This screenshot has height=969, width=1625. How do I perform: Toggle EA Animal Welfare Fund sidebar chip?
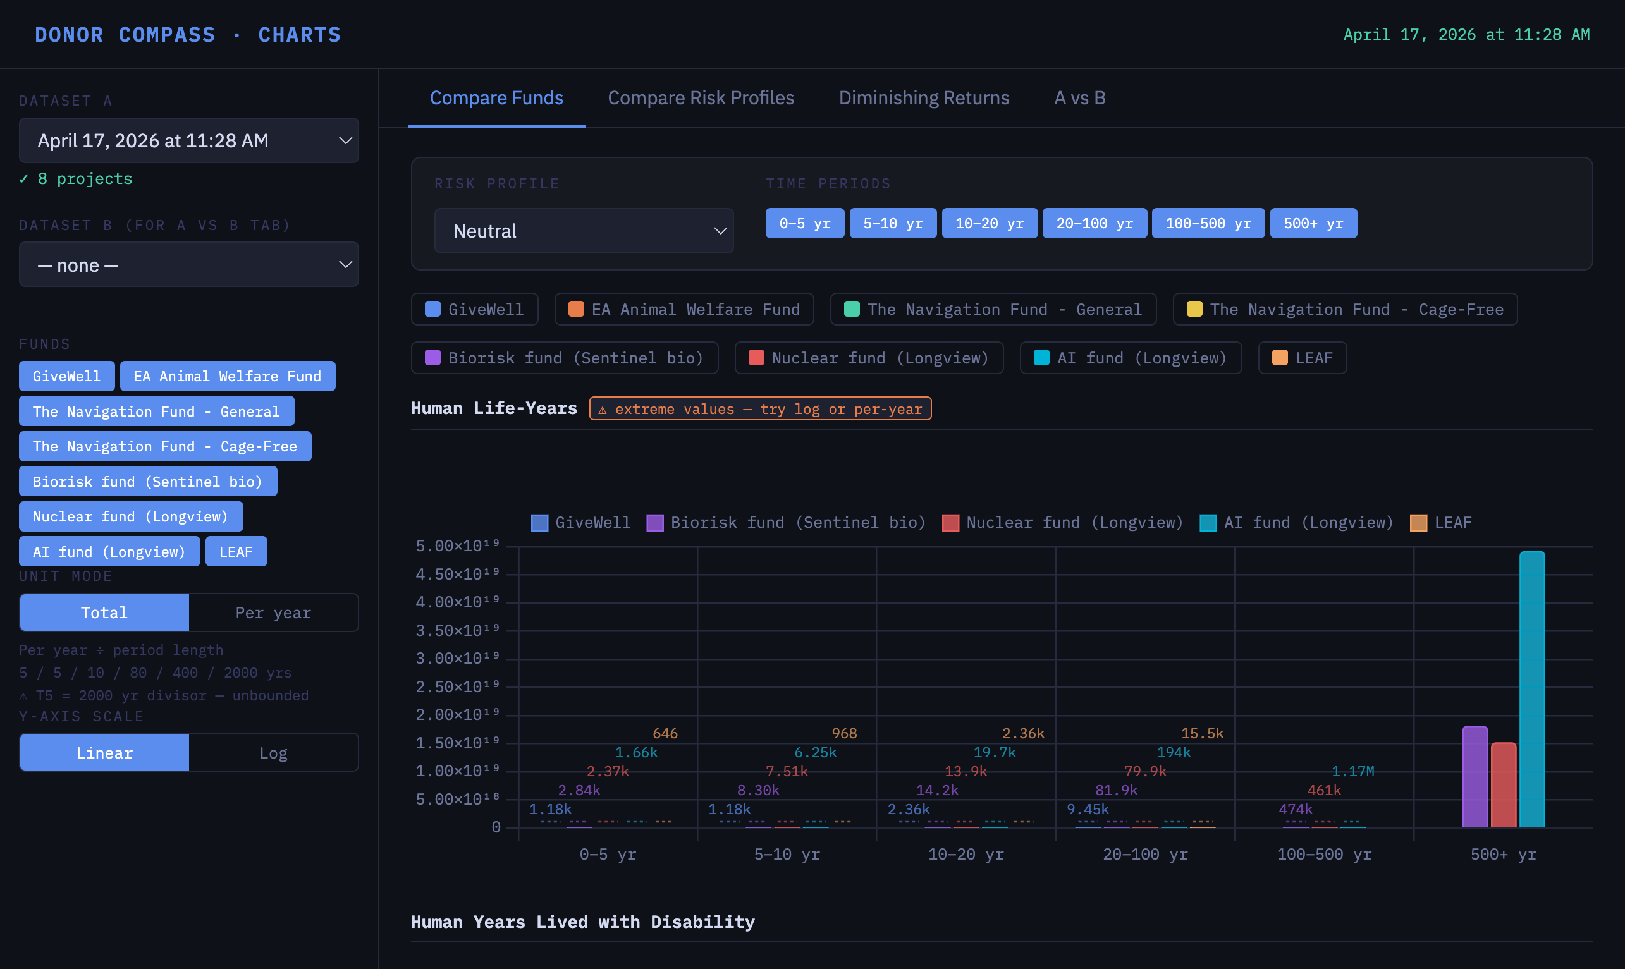tap(227, 376)
